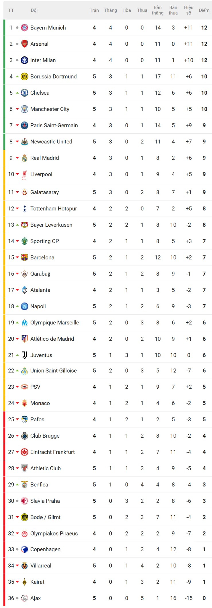Open the Real Madrid team page

tap(44, 158)
